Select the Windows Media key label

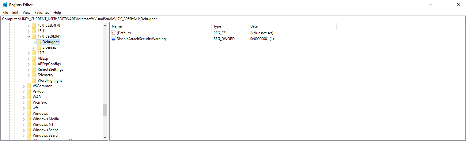point(46,119)
